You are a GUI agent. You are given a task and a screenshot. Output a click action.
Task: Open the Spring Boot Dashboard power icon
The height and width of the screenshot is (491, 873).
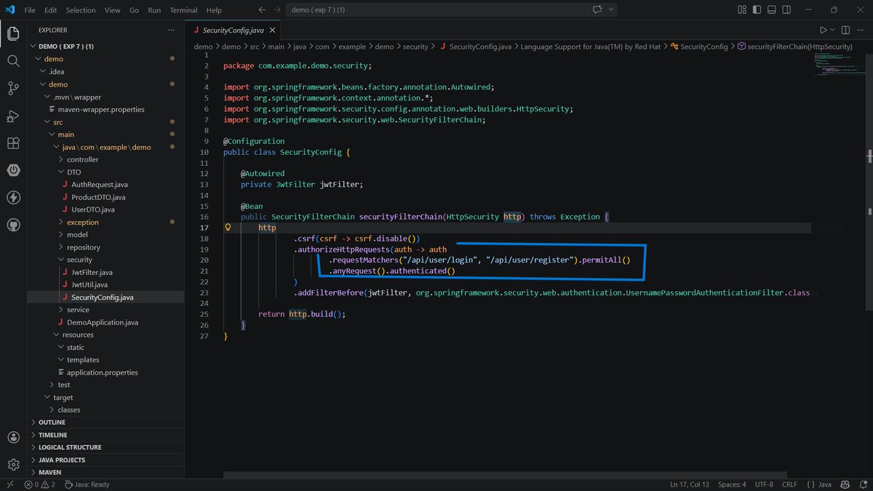click(x=13, y=170)
